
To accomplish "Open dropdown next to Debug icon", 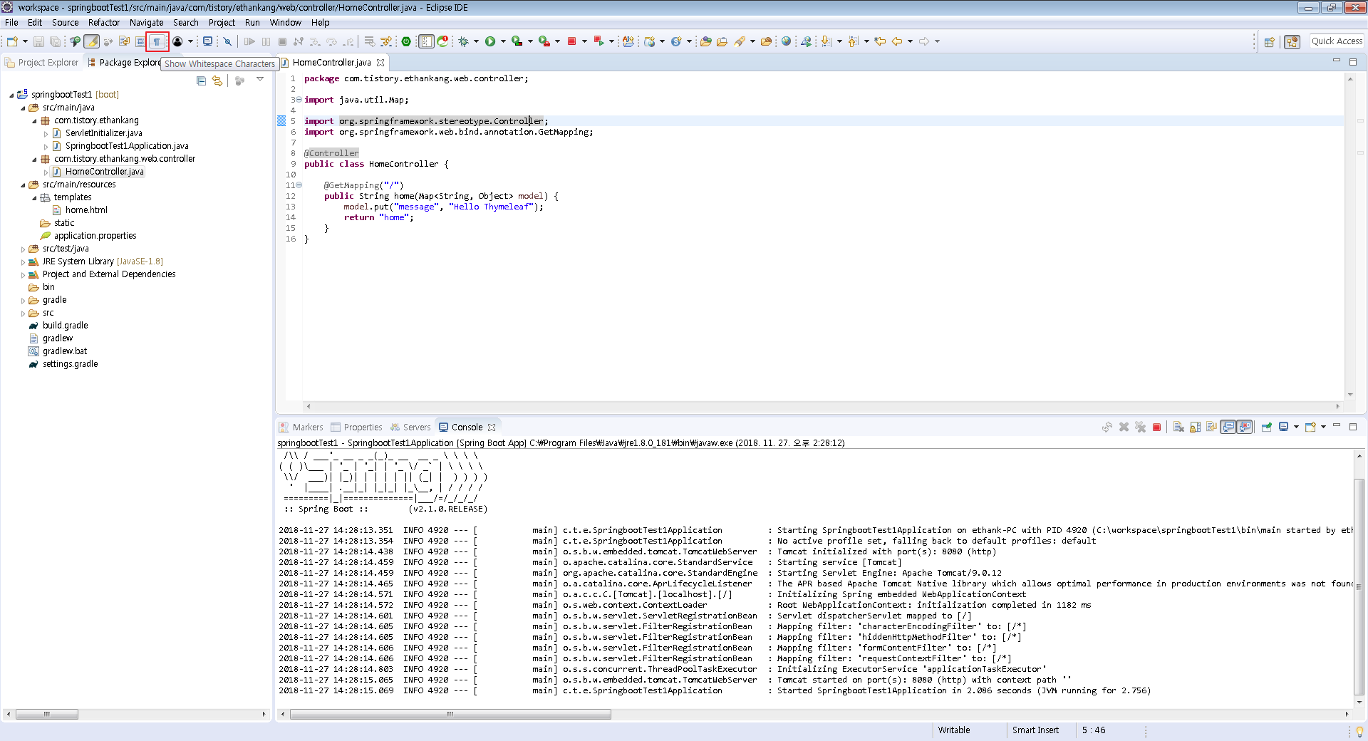I will tap(476, 41).
